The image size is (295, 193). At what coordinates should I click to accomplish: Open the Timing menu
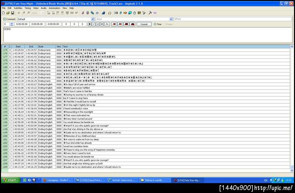coord(28,8)
